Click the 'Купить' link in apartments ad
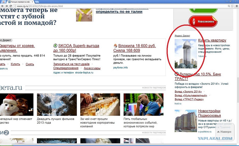The height and width of the screenshot is (146, 239). click(15, 64)
